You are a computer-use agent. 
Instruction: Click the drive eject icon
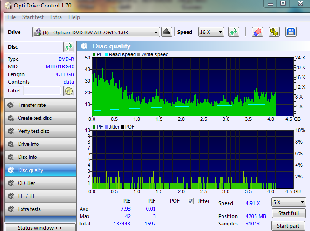tap(167, 32)
